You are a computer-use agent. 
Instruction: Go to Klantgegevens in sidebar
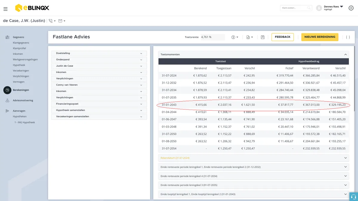(x=21, y=43)
